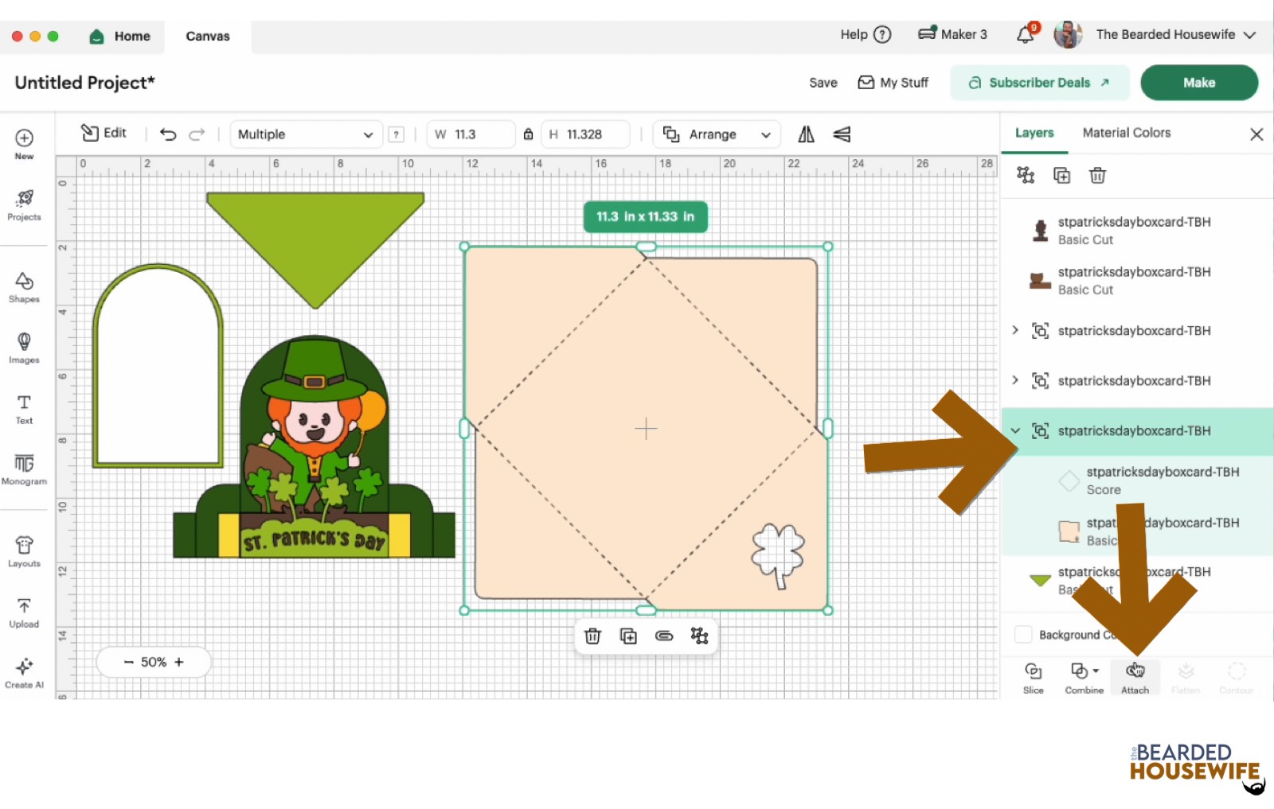Click Slice in the Layers panel

pos(1033,678)
